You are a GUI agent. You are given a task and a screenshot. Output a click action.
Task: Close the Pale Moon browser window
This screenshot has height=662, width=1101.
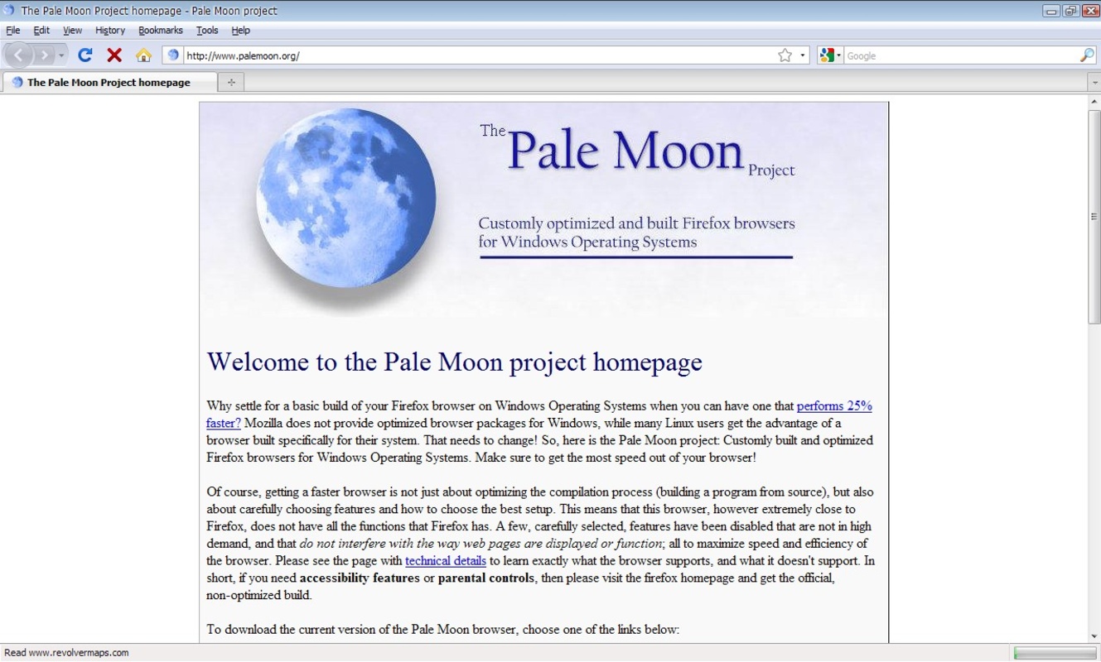tap(1090, 11)
